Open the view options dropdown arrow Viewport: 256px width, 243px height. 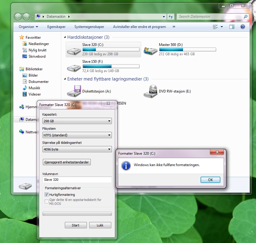[222, 27]
